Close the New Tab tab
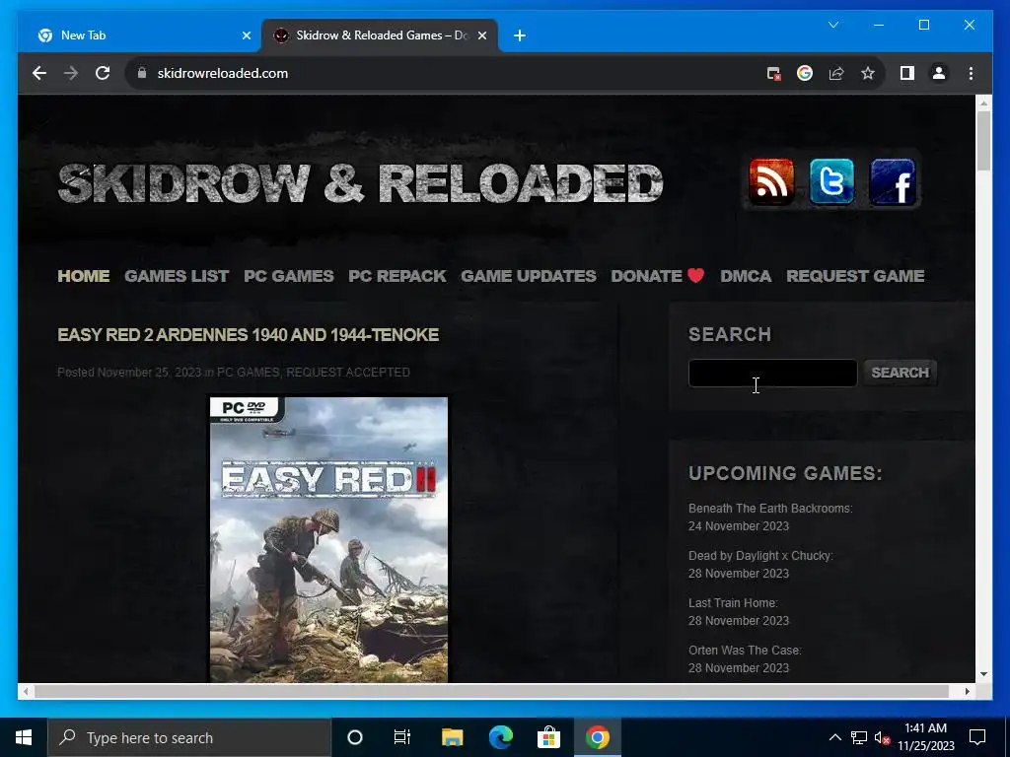This screenshot has height=757, width=1010. [x=246, y=35]
